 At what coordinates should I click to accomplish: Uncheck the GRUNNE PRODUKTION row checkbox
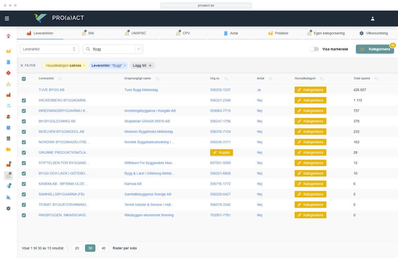[x=24, y=153]
